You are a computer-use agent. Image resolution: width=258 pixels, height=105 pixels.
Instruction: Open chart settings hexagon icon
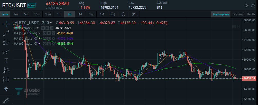(x=123, y=14)
